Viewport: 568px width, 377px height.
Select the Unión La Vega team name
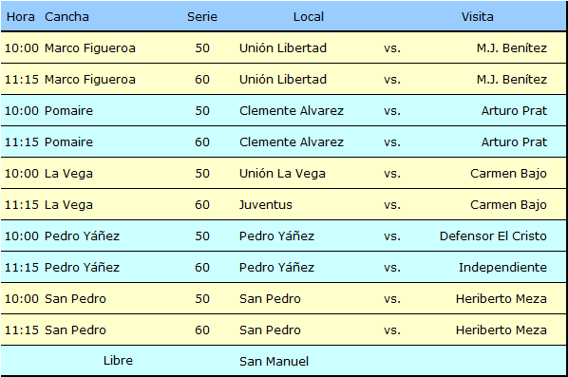tap(282, 174)
